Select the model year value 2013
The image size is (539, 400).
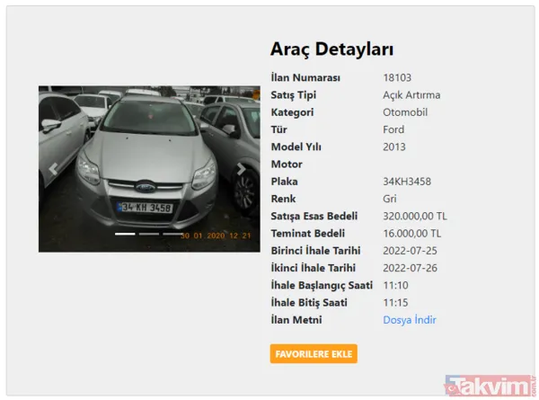pos(394,147)
